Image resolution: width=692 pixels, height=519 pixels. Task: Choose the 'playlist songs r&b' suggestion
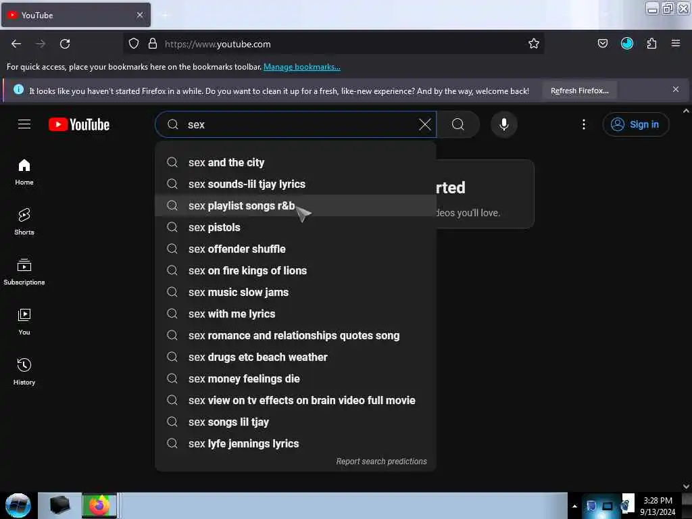coord(295,205)
